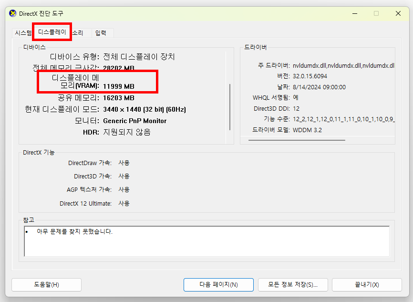This screenshot has height=302, width=413.
Task: Click the nvldumdx.dll main driver text
Action: pyautogui.click(x=343, y=66)
